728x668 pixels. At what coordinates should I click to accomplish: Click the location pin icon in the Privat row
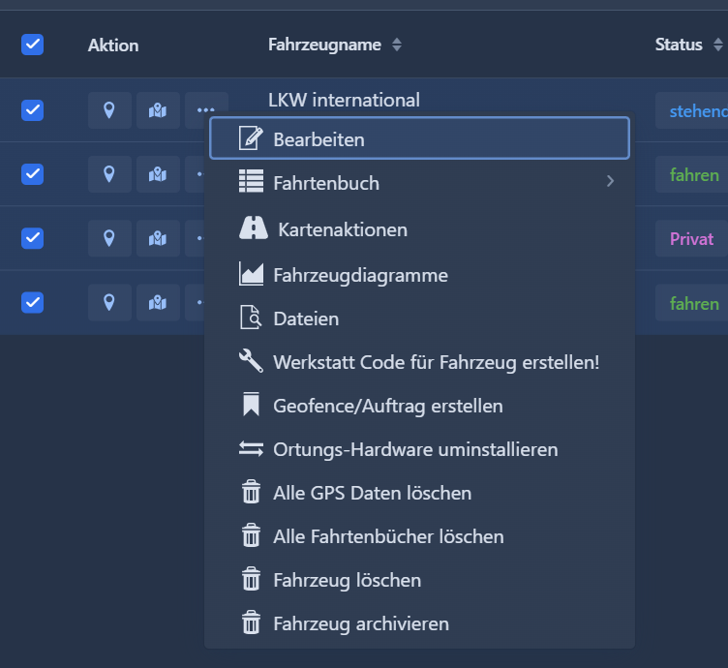point(109,238)
